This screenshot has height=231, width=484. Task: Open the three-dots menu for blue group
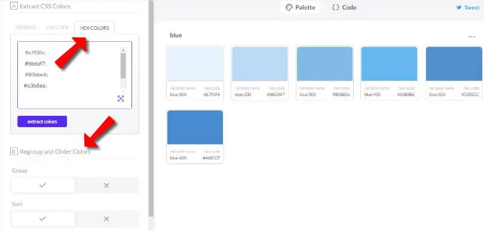click(x=471, y=36)
